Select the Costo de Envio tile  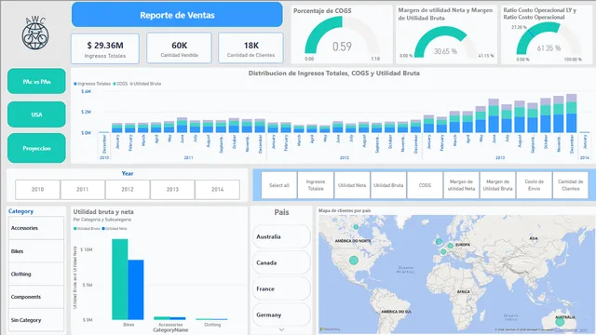pyautogui.click(x=534, y=185)
